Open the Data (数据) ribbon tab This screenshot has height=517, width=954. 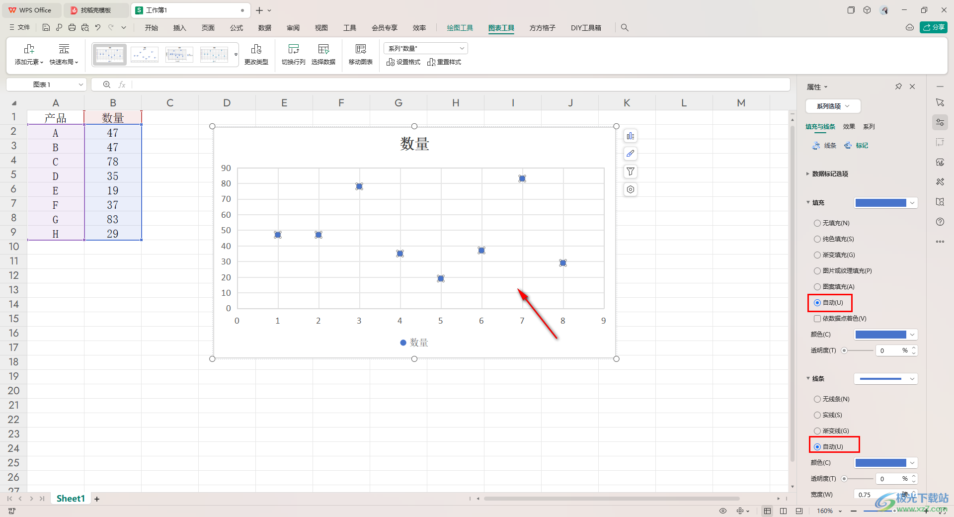click(x=265, y=28)
